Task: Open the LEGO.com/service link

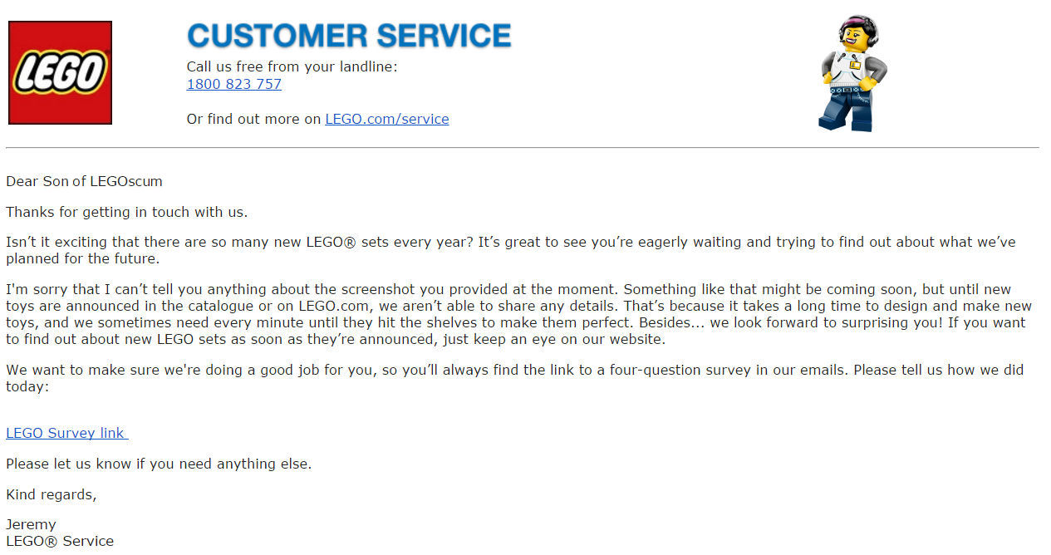Action: (x=387, y=119)
